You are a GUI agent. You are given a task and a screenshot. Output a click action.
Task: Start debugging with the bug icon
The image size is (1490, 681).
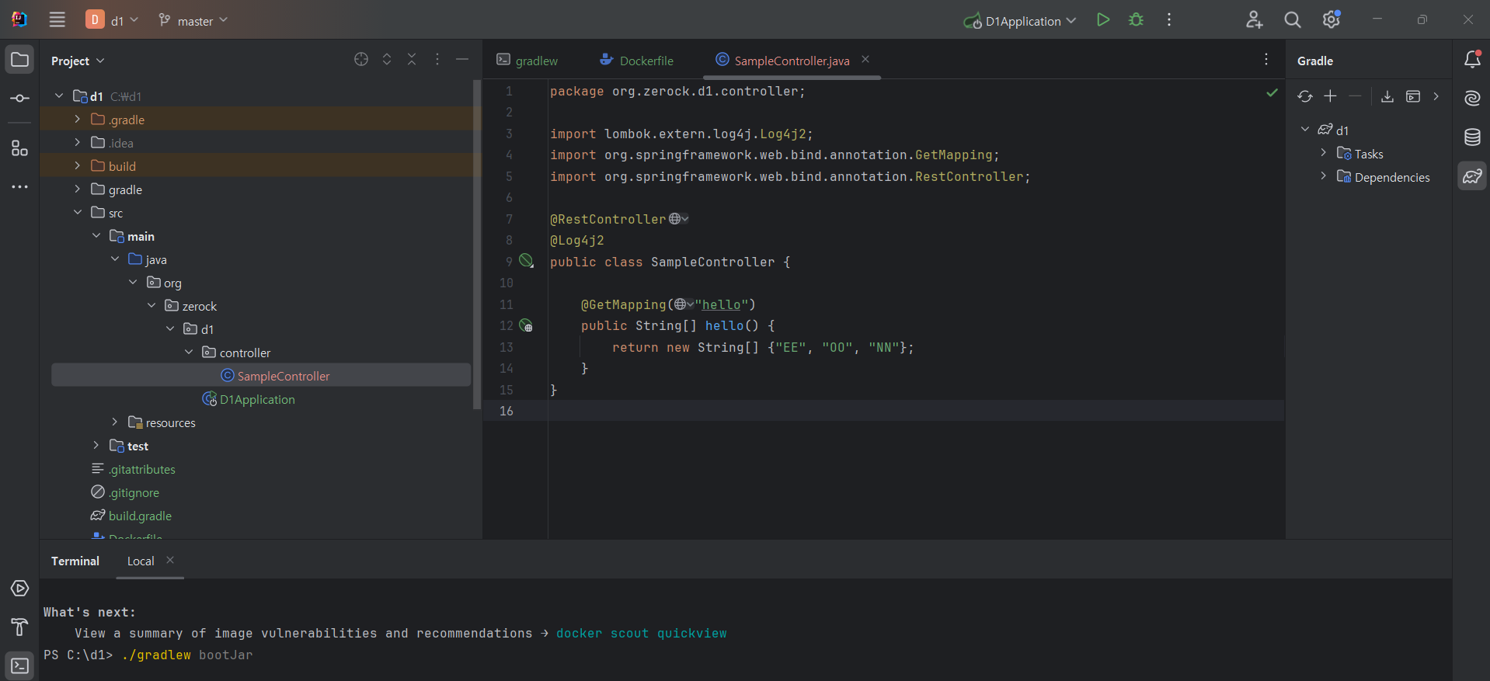tap(1136, 20)
